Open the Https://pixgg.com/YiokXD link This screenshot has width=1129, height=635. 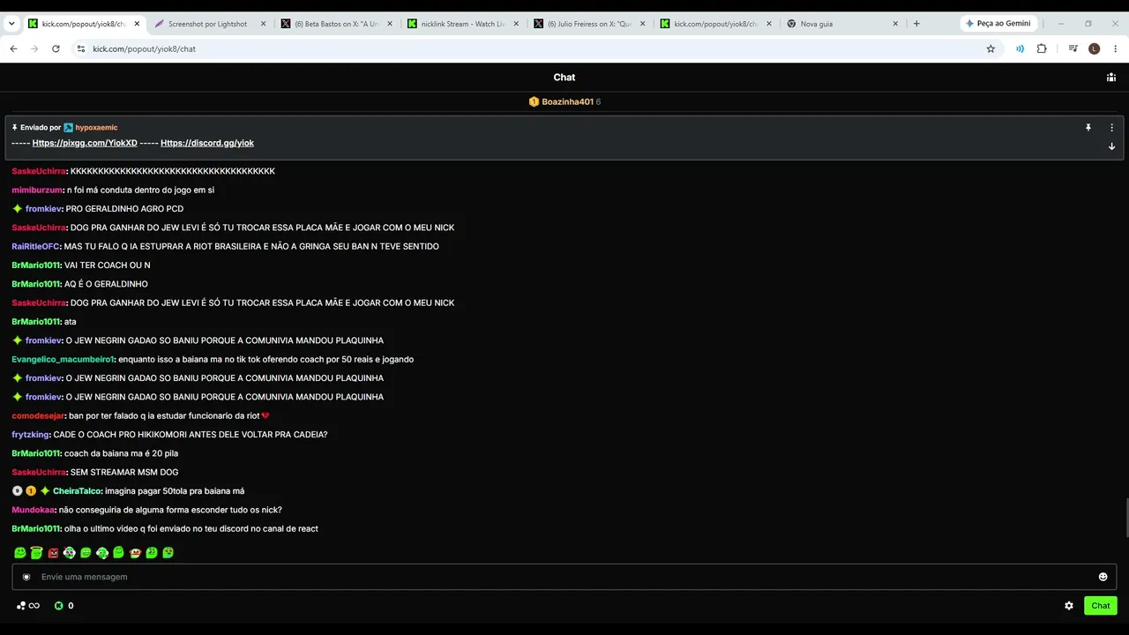point(85,143)
